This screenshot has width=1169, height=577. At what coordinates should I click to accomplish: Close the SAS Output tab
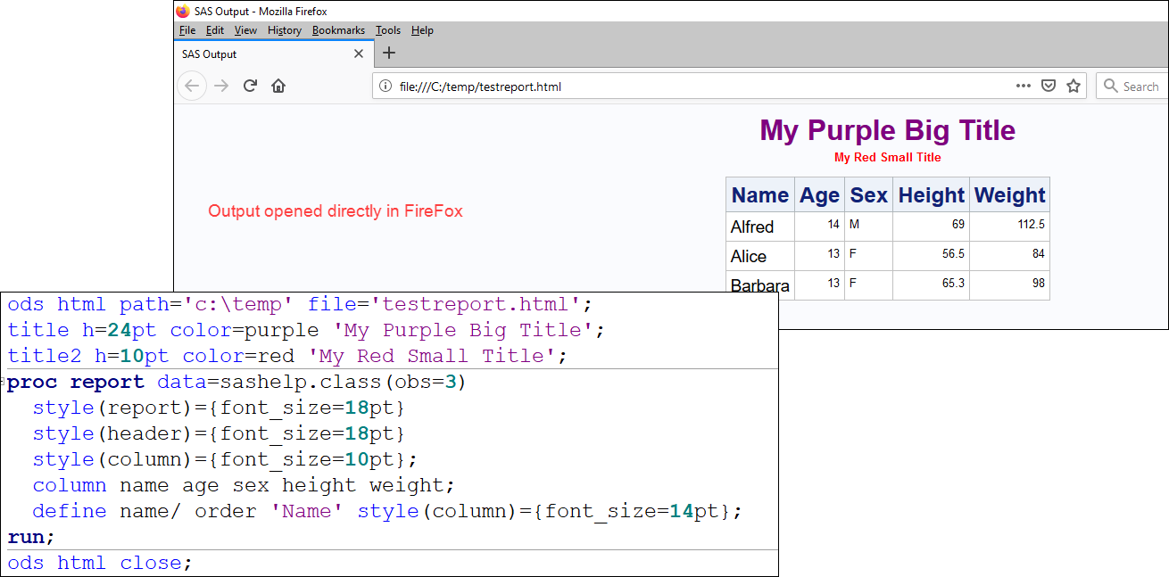pos(359,54)
